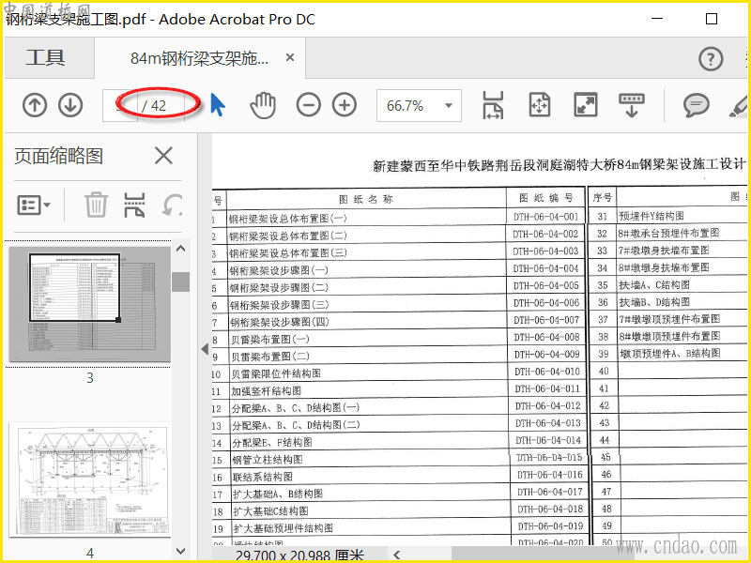Click the text 扩大基础C结构图

[270, 511]
